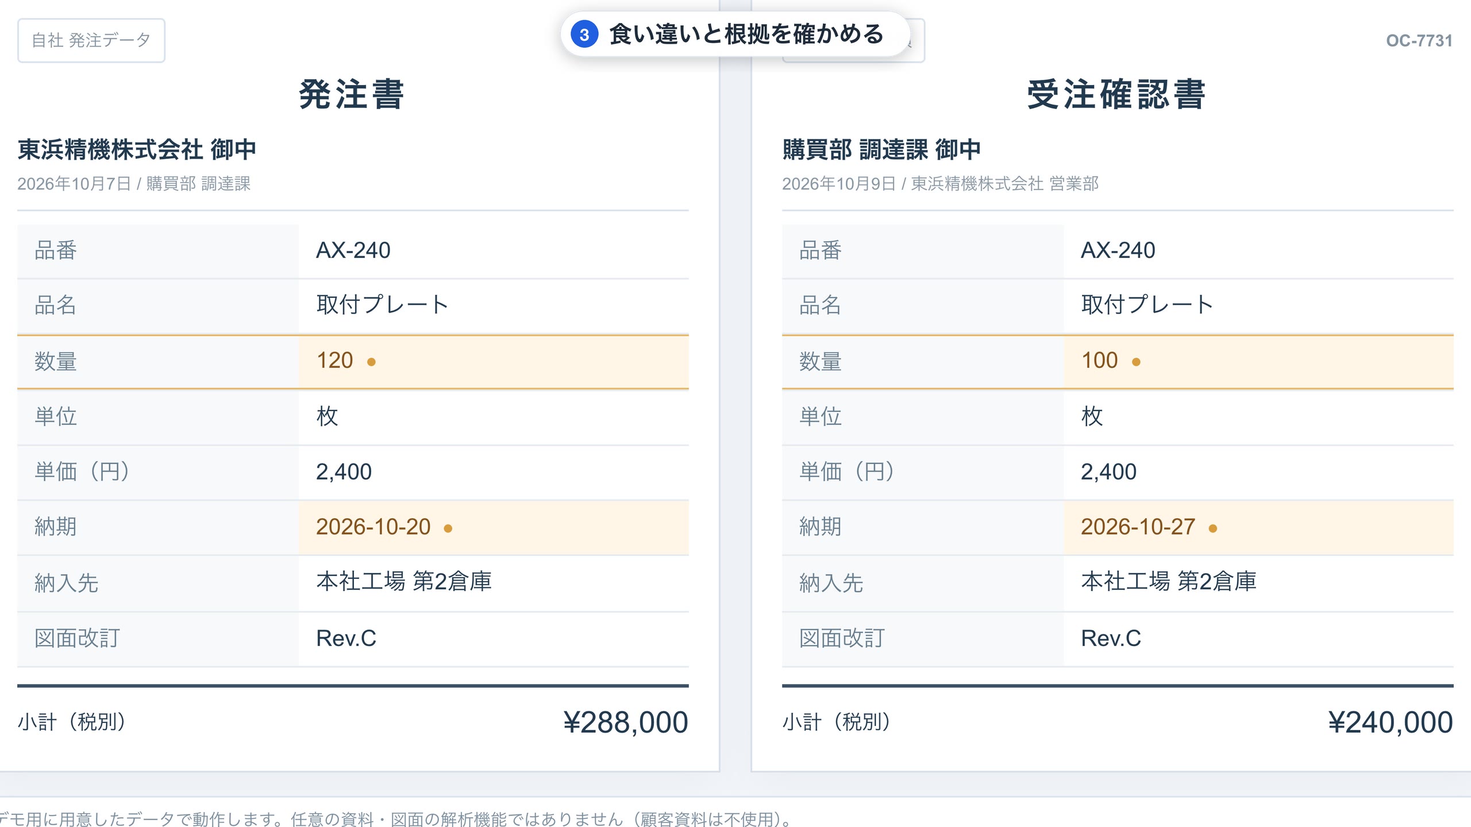Click 取付プレート product name in 発注書
This screenshot has width=1471, height=827.
[382, 304]
